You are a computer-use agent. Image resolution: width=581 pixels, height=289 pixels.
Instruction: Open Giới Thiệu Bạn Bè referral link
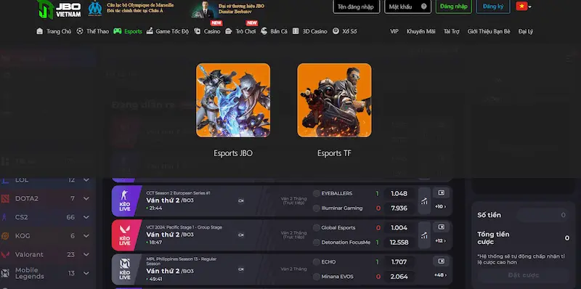[x=489, y=31]
